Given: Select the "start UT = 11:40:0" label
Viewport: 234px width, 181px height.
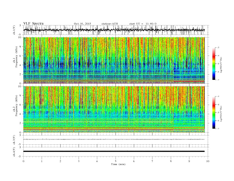Looking at the screenshot, I should click(143, 24).
